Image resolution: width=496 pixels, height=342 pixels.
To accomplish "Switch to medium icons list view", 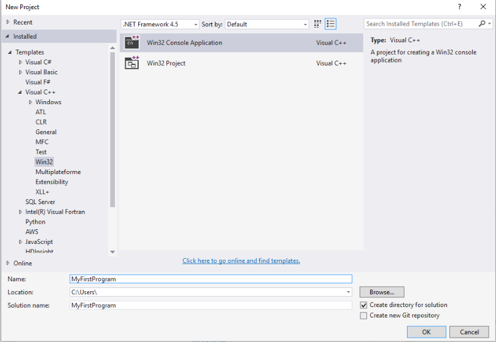I will pyautogui.click(x=330, y=24).
